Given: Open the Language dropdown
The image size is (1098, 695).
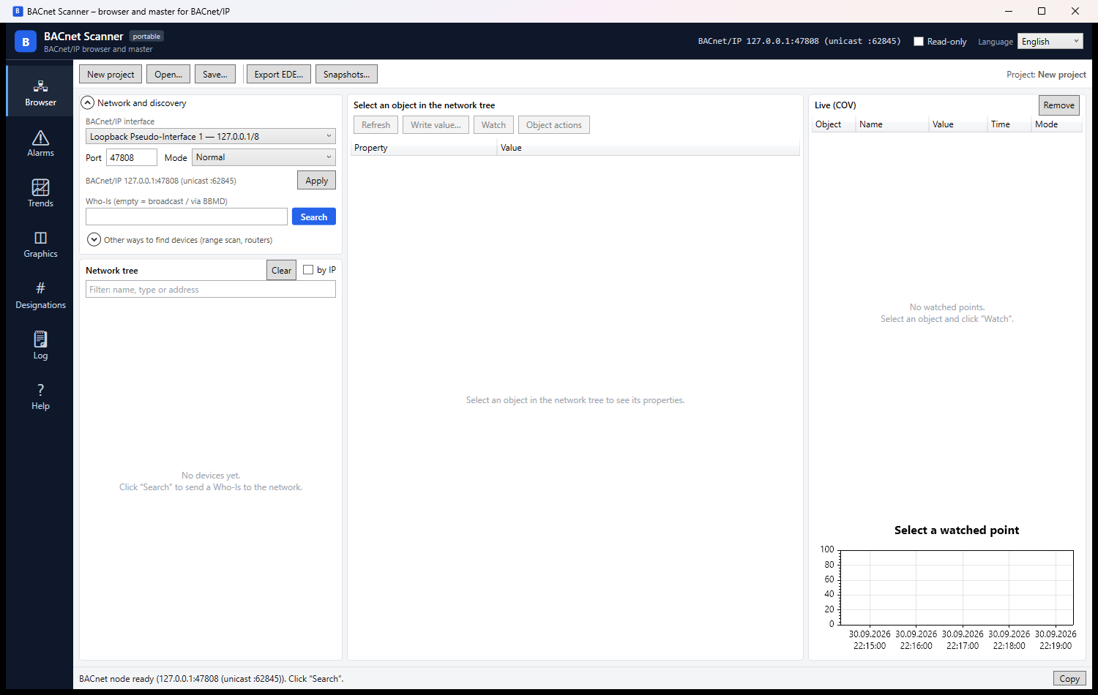Looking at the screenshot, I should point(1050,42).
